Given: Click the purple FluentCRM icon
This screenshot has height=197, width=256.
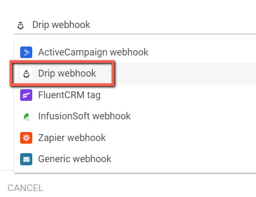Looking at the screenshot, I should point(26,95).
